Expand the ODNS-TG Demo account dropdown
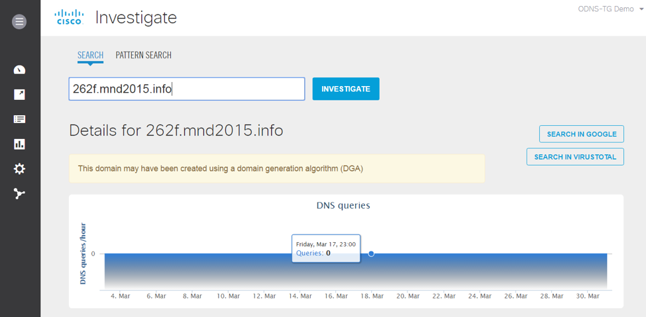The image size is (646, 317). [610, 9]
